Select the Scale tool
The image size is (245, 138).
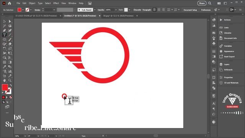click(10, 49)
